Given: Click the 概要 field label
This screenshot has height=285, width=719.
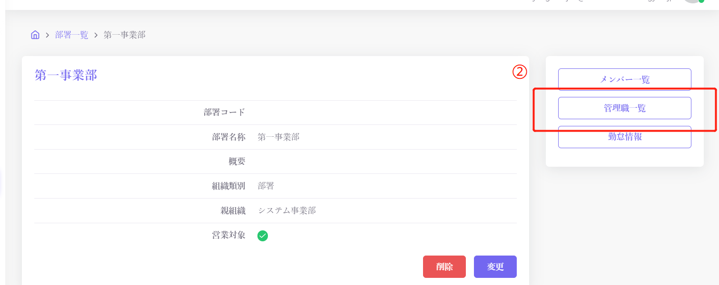Looking at the screenshot, I should click(x=237, y=161).
